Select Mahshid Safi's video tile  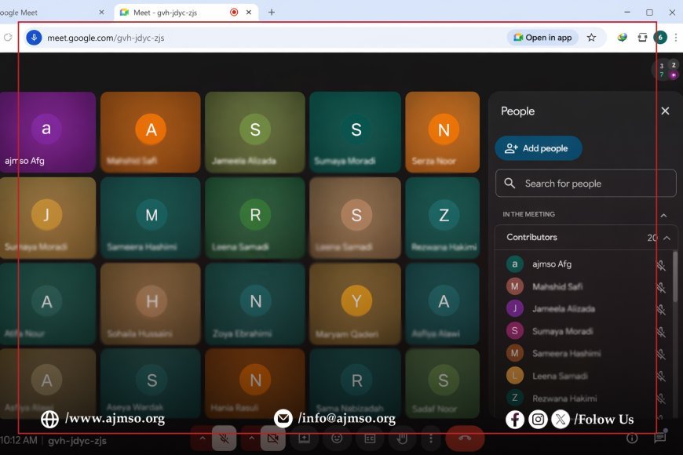pyautogui.click(x=151, y=132)
